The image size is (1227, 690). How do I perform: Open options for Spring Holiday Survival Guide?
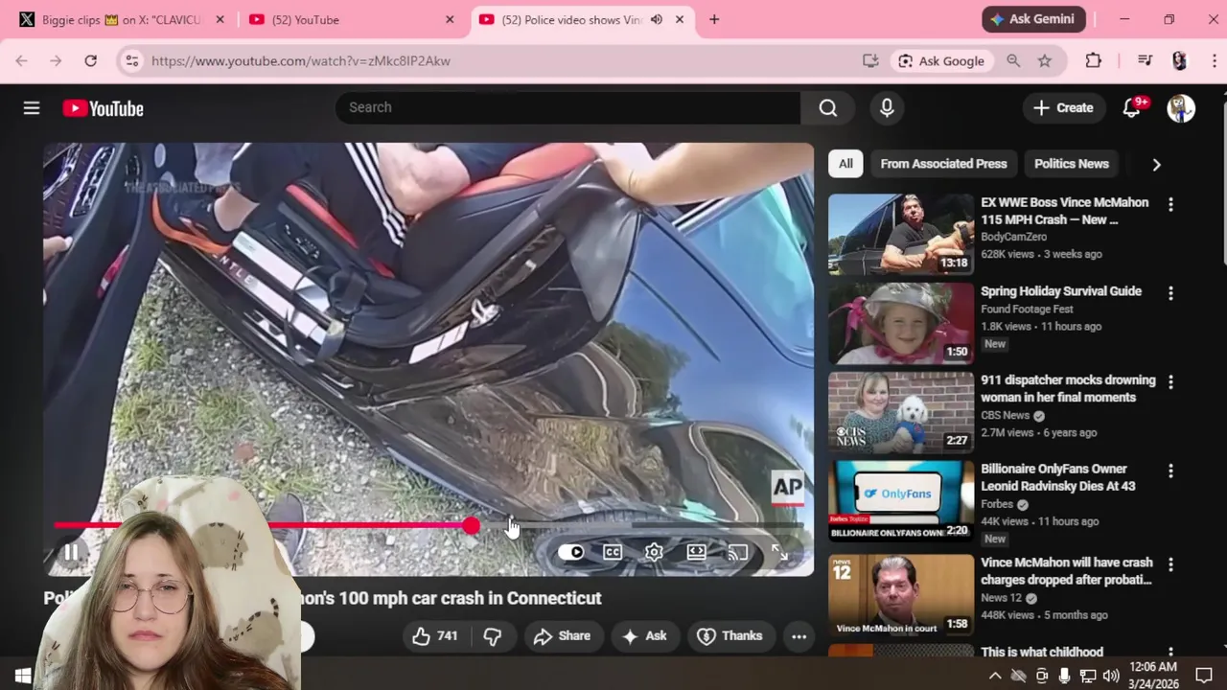tap(1170, 292)
